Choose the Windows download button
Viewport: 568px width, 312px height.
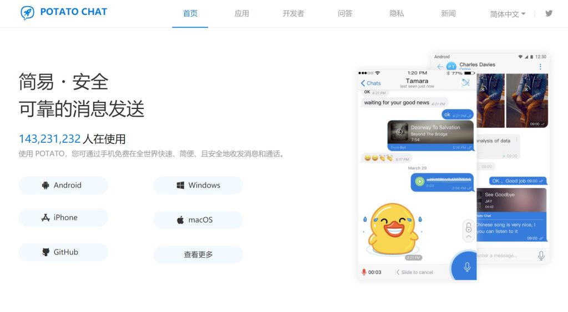point(198,185)
